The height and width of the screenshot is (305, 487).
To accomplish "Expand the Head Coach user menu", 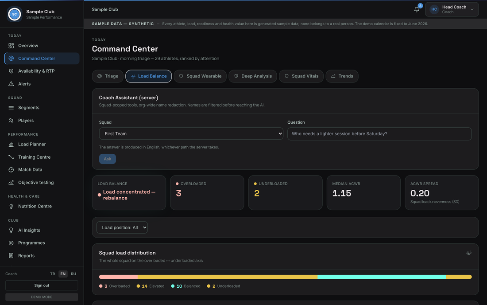I will pyautogui.click(x=452, y=9).
